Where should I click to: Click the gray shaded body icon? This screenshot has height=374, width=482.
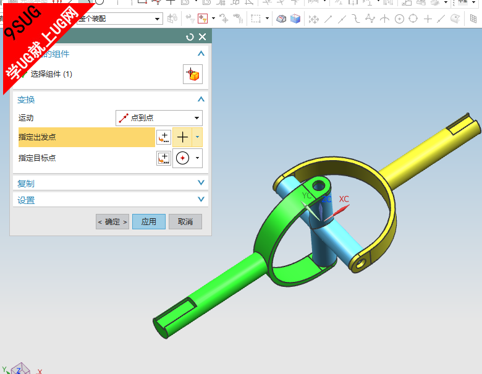tap(281, 19)
